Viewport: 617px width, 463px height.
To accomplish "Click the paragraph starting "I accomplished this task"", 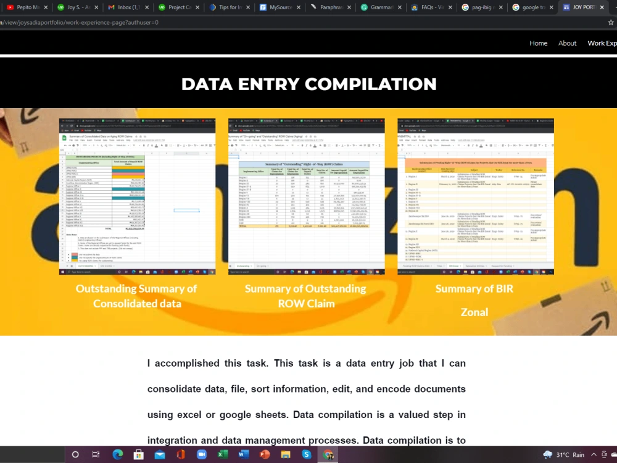I will (307, 402).
